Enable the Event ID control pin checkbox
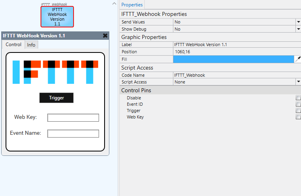301x196 pixels. (x=298, y=104)
